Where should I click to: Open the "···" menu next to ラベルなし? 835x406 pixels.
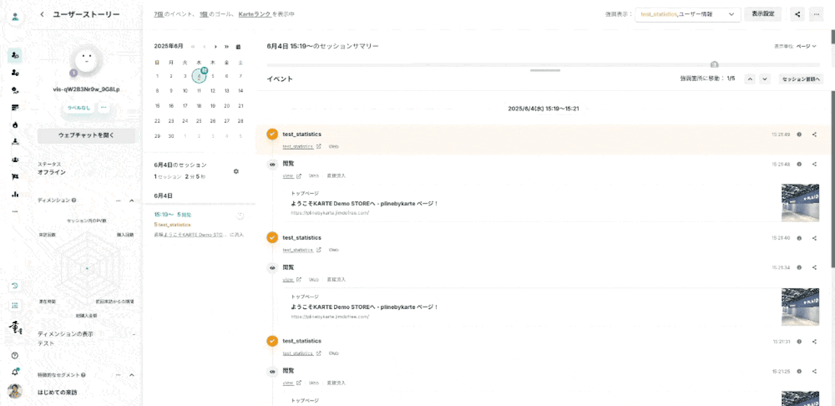[x=103, y=107]
